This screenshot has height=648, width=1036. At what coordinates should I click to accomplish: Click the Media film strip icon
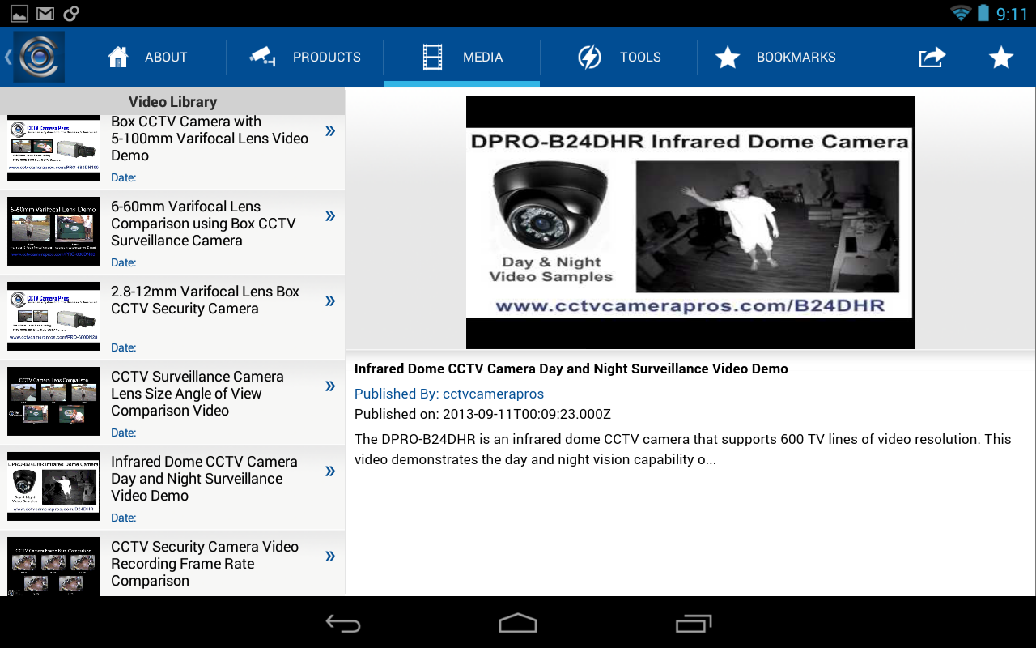(433, 57)
